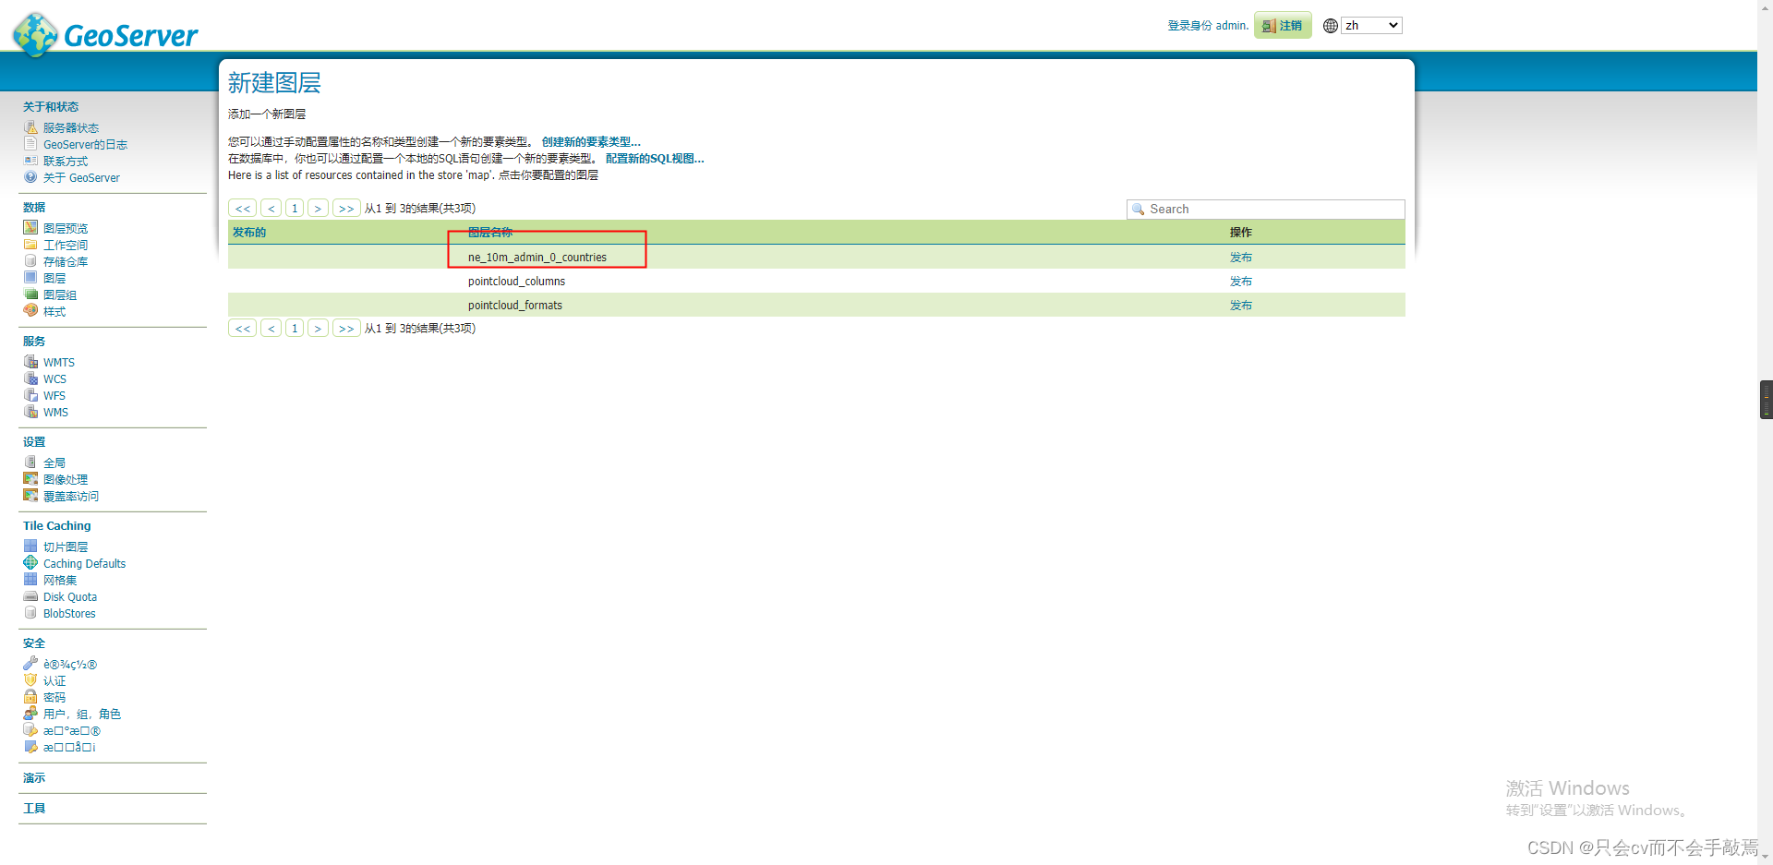
Task: Open the language selector showing zh
Action: (1371, 25)
